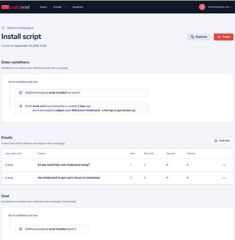235x240 pixels.
Task: Click the Clicked column header
Action: [x=191, y=154]
